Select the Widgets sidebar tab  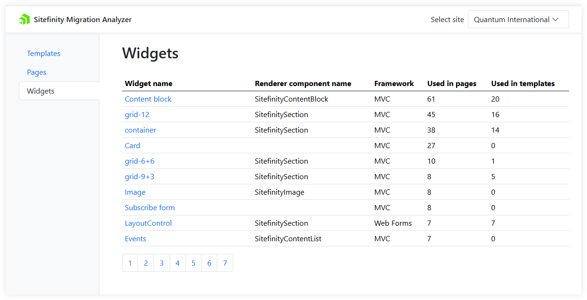59,91
